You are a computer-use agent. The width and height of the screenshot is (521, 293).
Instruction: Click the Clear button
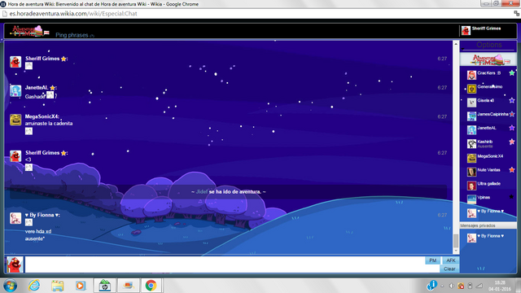coord(449,269)
